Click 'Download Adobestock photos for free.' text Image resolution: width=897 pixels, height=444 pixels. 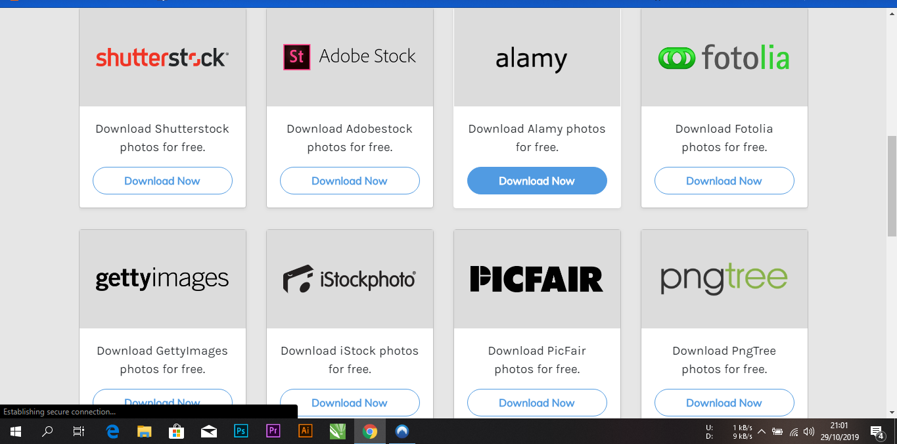[350, 138]
